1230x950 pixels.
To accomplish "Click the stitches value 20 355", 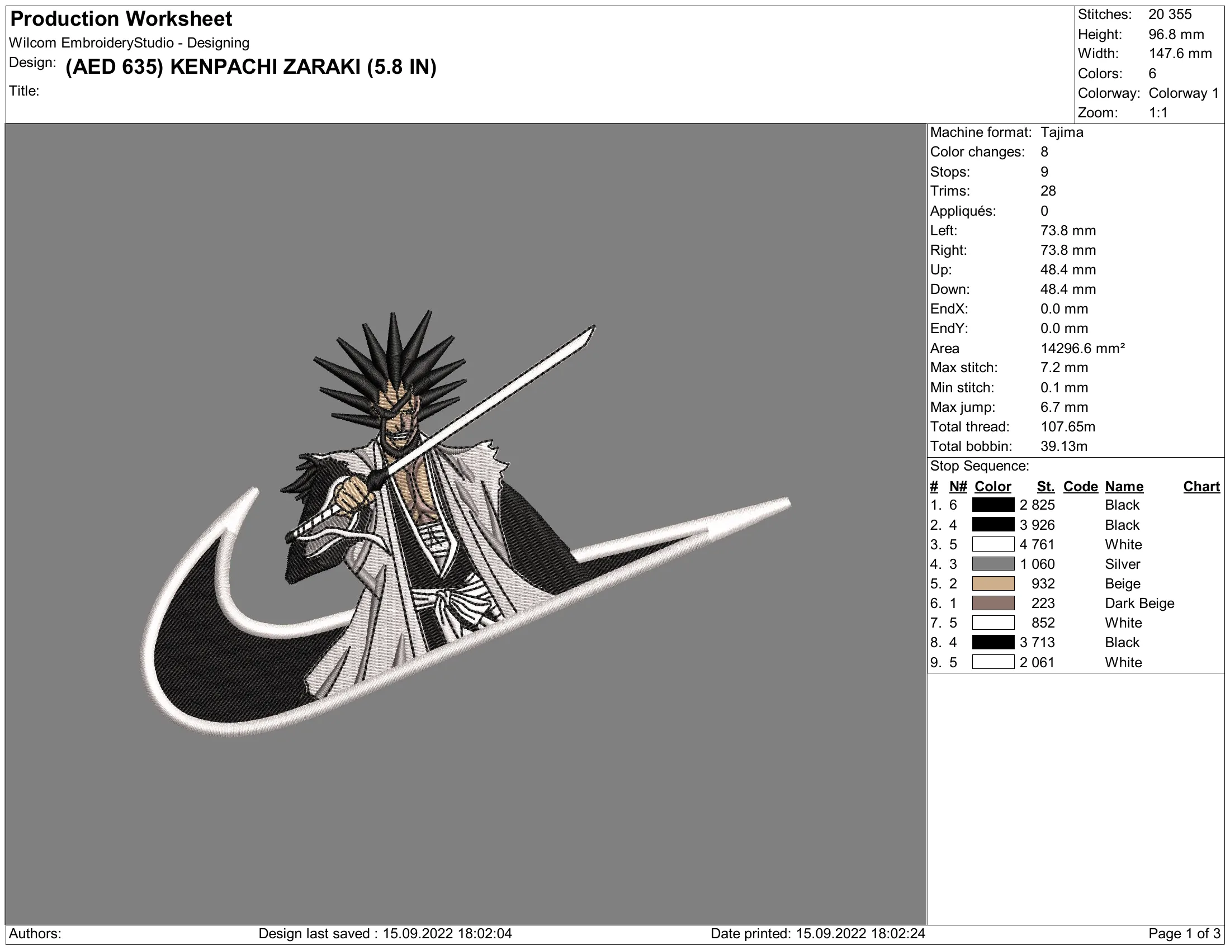I will [x=1170, y=15].
